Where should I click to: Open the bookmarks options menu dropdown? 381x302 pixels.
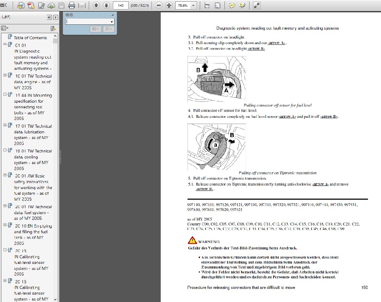click(5, 29)
